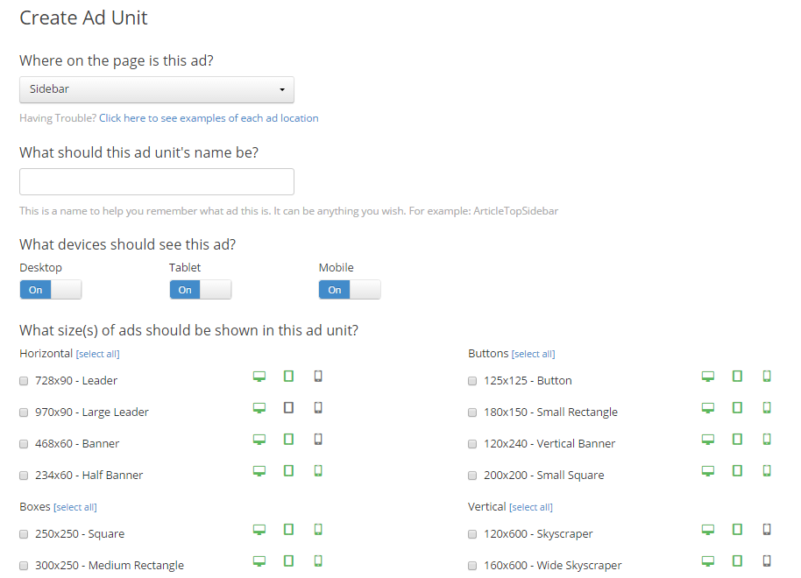Click desktop icon for 728x90 Leader

pyautogui.click(x=259, y=377)
